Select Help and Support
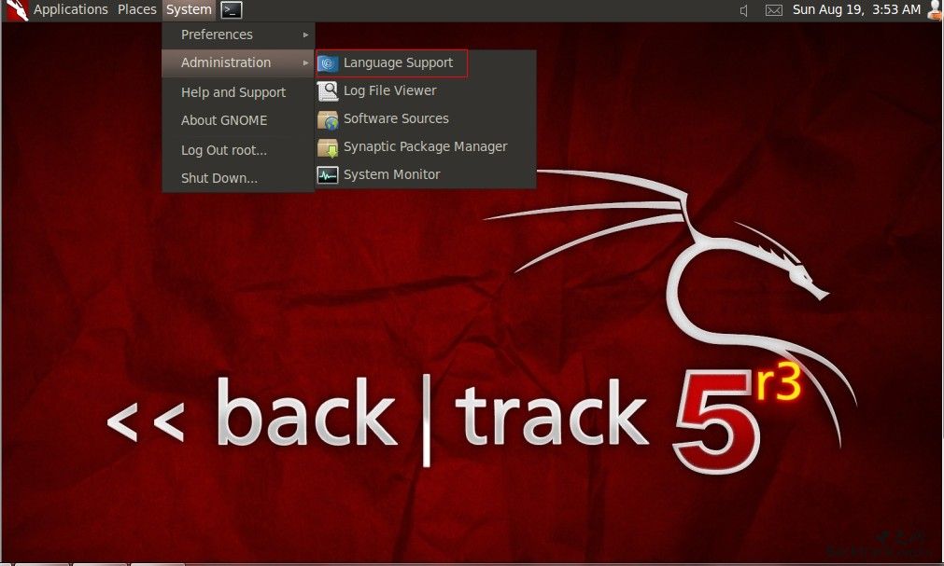Image resolution: width=944 pixels, height=566 pixels. 232,91
